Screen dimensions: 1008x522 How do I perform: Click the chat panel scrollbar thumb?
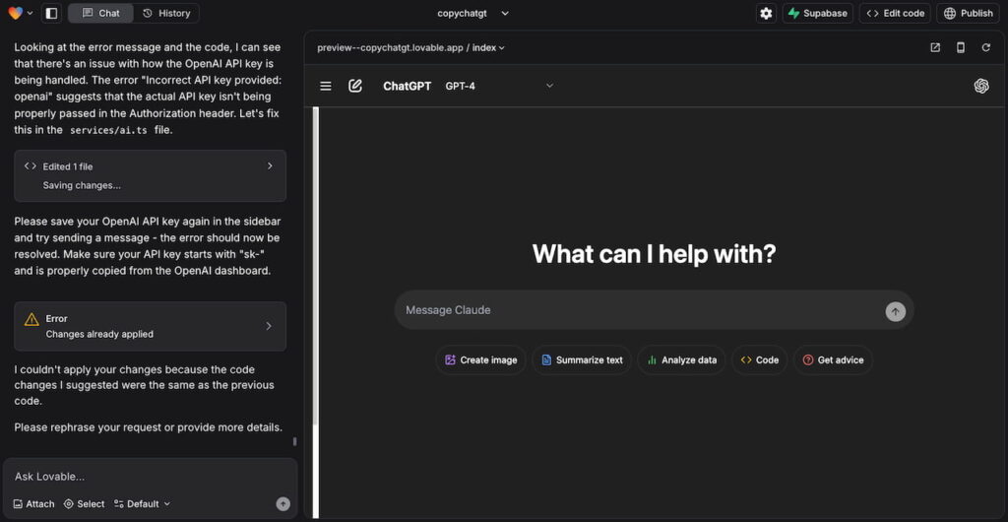tap(294, 441)
